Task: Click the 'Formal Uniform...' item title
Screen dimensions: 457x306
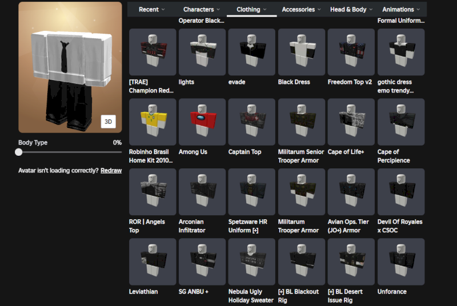Action: pos(401,21)
